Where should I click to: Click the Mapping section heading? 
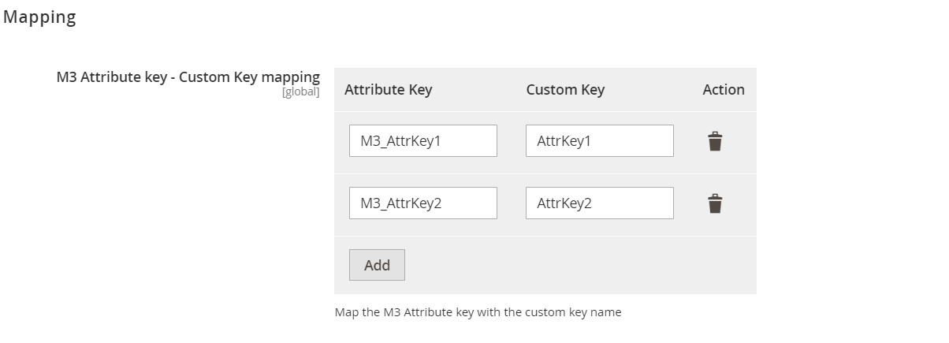39,17
